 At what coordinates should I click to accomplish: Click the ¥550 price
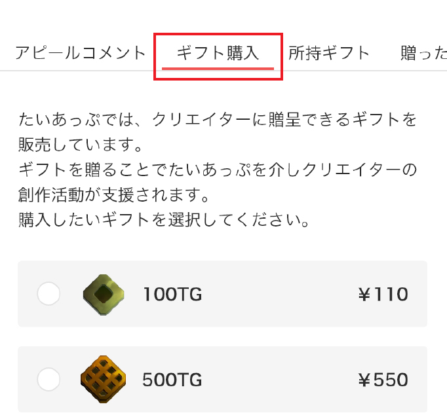pyautogui.click(x=383, y=380)
